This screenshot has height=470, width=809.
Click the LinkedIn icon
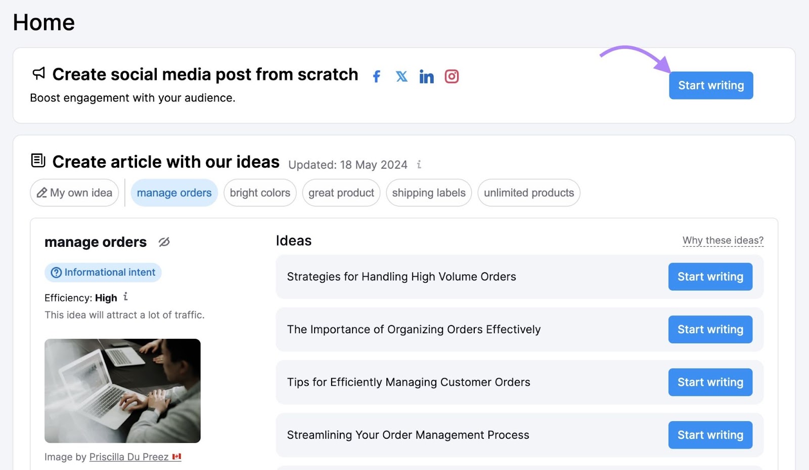point(427,76)
